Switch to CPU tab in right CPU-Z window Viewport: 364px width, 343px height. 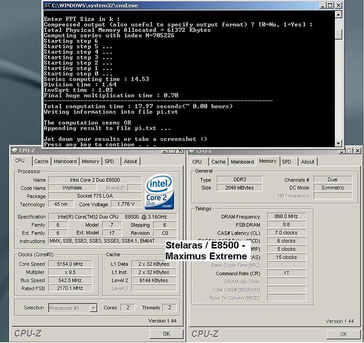(x=197, y=162)
